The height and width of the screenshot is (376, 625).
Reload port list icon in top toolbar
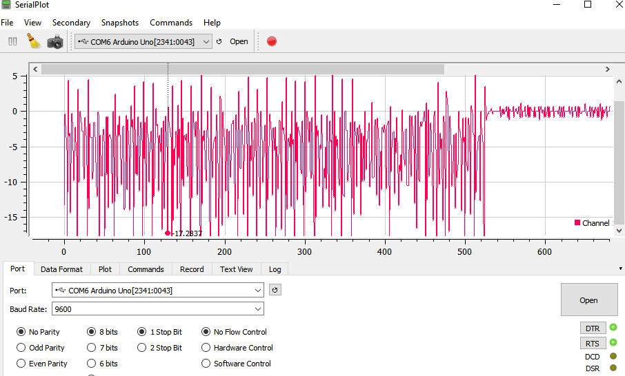click(x=219, y=41)
